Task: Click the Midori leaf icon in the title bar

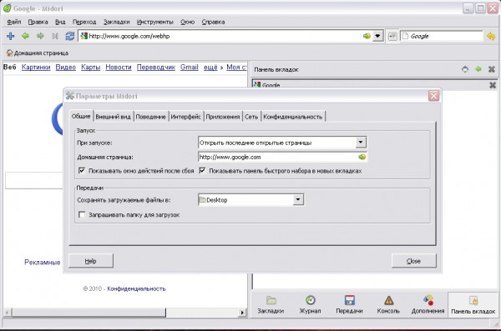Action: (7, 8)
